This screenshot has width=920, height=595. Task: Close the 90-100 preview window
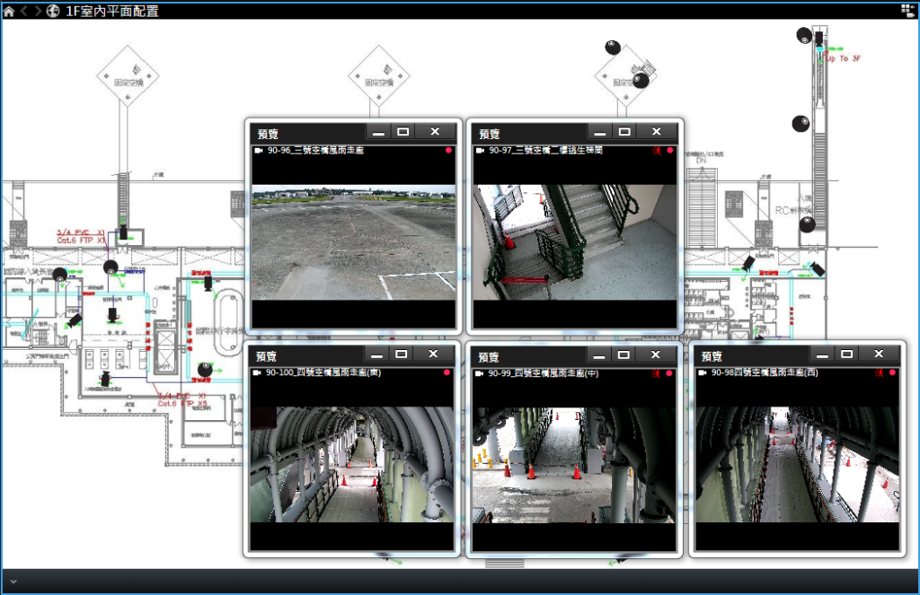point(434,354)
